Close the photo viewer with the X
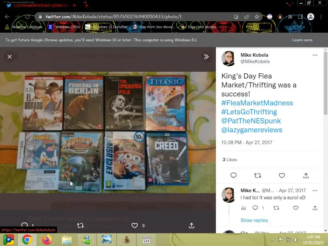 tap(10, 57)
